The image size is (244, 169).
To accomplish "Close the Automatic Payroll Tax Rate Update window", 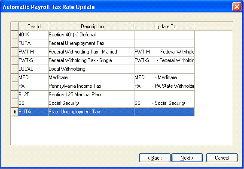I will (237, 7).
